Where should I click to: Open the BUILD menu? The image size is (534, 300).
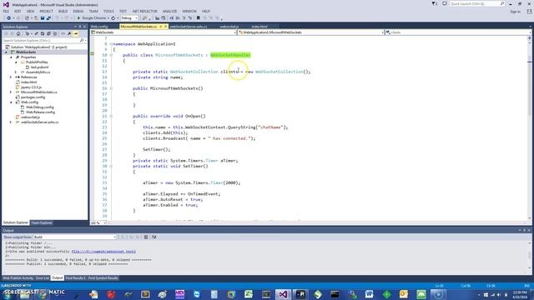63,11
